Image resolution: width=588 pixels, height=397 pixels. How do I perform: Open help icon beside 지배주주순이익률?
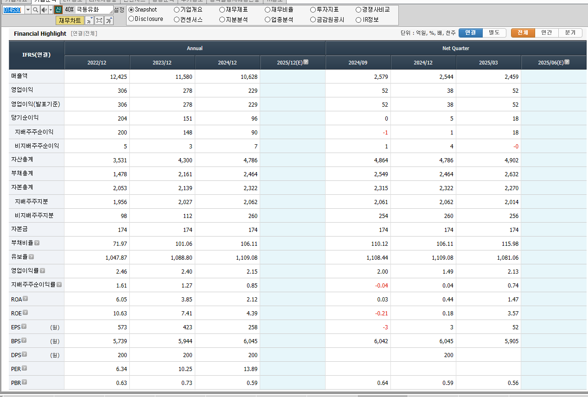[59, 285]
